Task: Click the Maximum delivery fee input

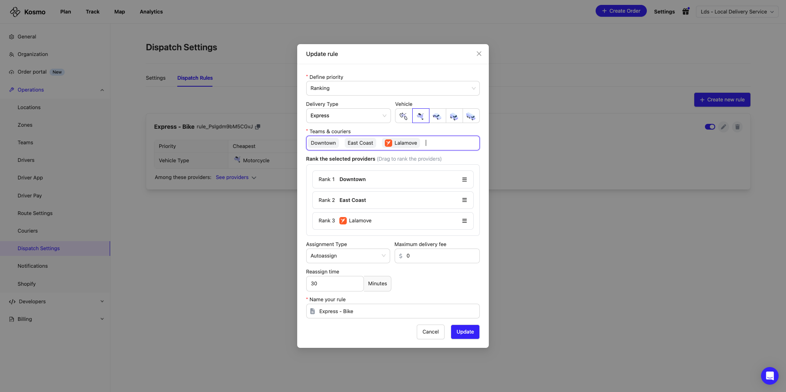Action: [440, 256]
